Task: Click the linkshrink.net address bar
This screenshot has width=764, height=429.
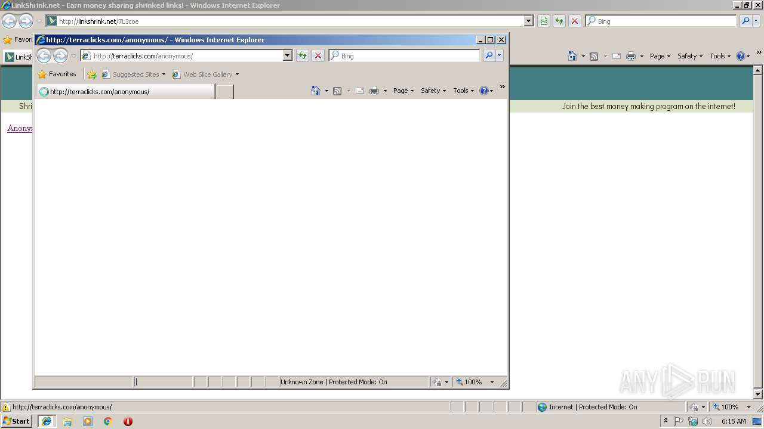Action: [x=285, y=21]
